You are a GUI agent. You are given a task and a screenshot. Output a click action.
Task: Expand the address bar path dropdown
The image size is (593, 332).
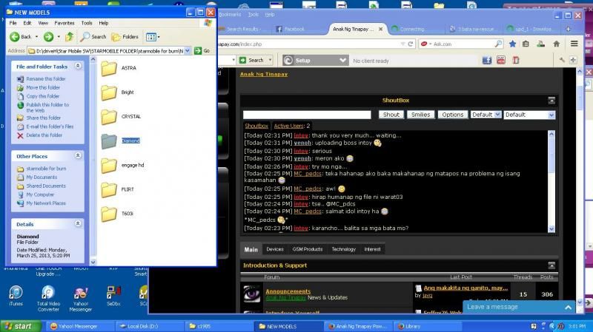tap(188, 50)
